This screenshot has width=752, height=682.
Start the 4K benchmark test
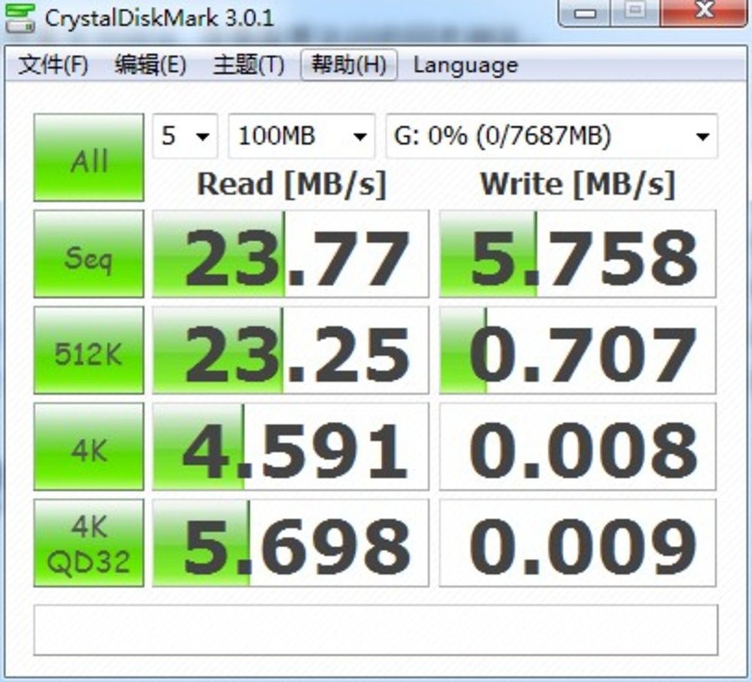pyautogui.click(x=89, y=447)
